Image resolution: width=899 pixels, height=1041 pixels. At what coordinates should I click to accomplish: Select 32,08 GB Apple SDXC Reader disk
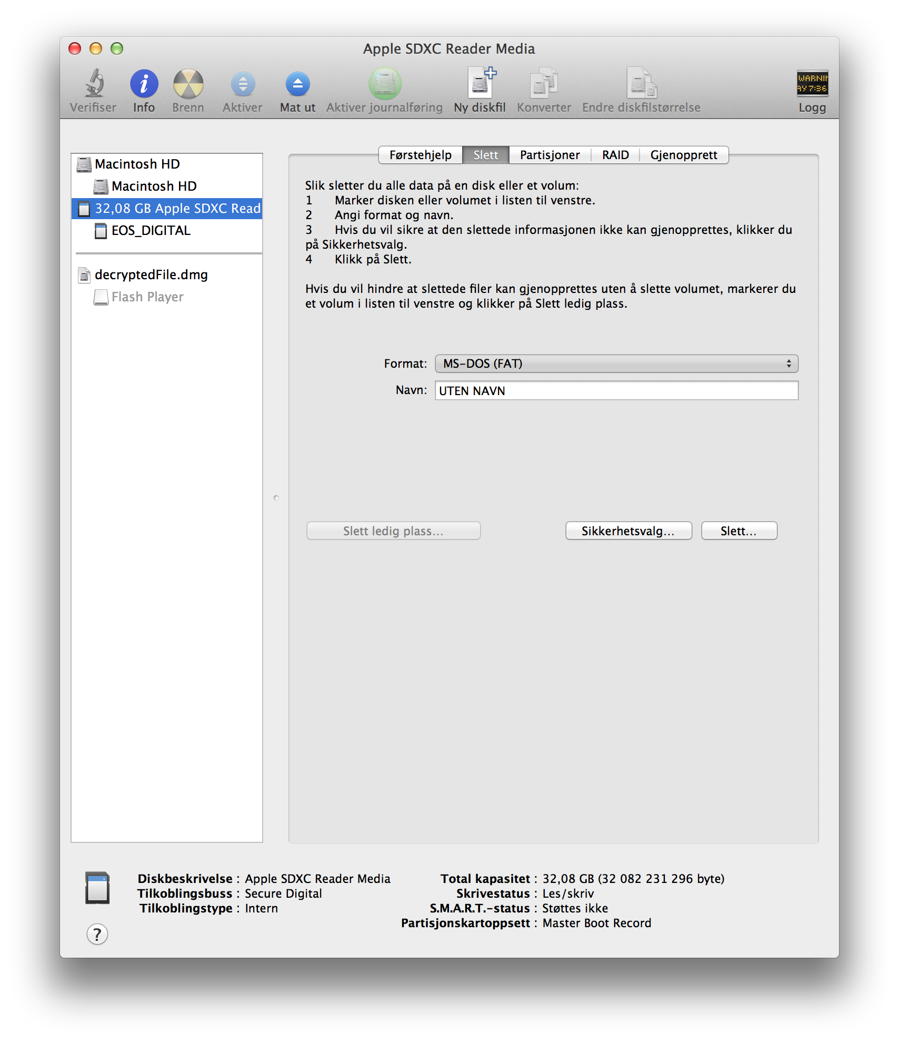[x=167, y=208]
